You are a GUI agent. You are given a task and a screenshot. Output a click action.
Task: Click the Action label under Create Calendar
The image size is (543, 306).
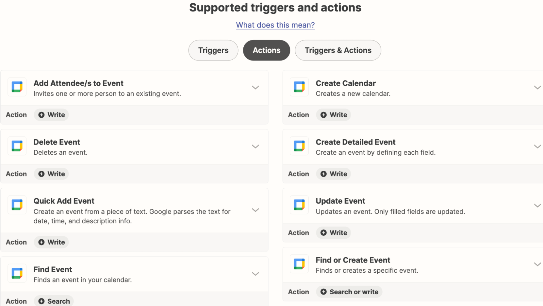[x=299, y=115]
